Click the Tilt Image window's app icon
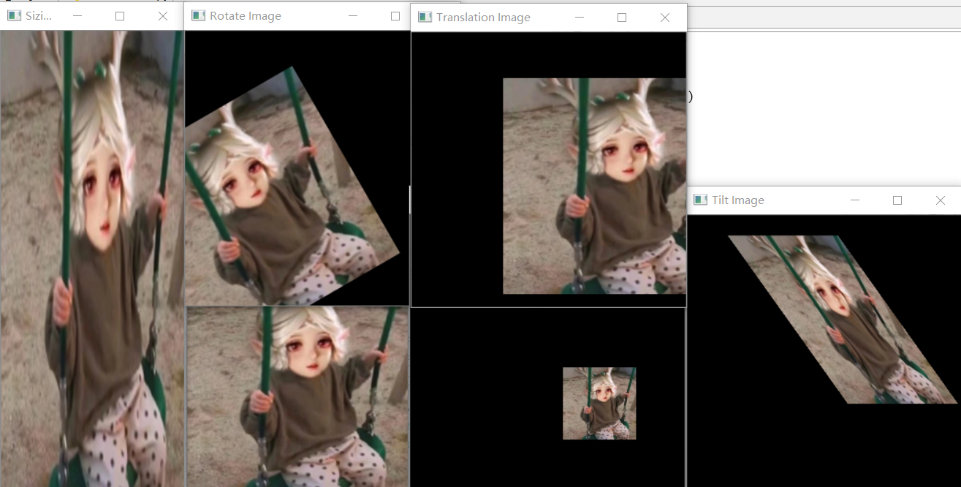 [700, 200]
